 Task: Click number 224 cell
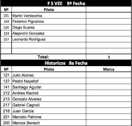[x=6, y=33]
